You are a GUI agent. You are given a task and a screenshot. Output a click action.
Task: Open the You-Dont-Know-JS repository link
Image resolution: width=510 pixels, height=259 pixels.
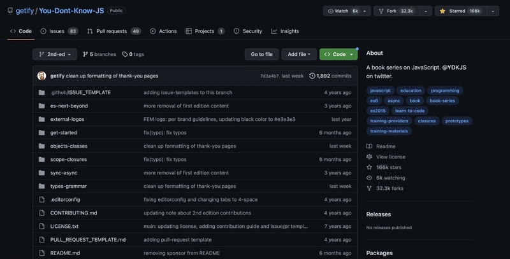click(x=71, y=11)
